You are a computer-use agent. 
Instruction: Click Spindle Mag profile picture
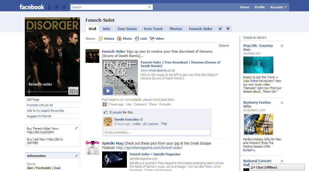click(92, 148)
